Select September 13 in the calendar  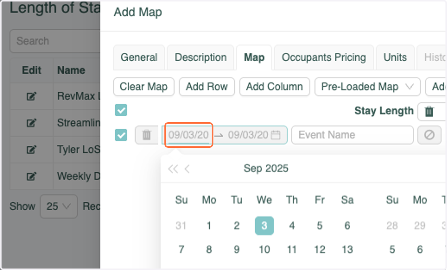[347, 249]
